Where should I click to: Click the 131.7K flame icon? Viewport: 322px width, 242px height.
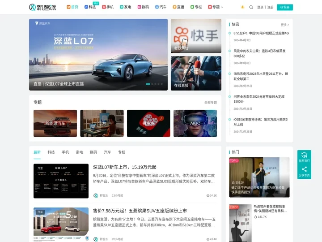click(x=255, y=217)
